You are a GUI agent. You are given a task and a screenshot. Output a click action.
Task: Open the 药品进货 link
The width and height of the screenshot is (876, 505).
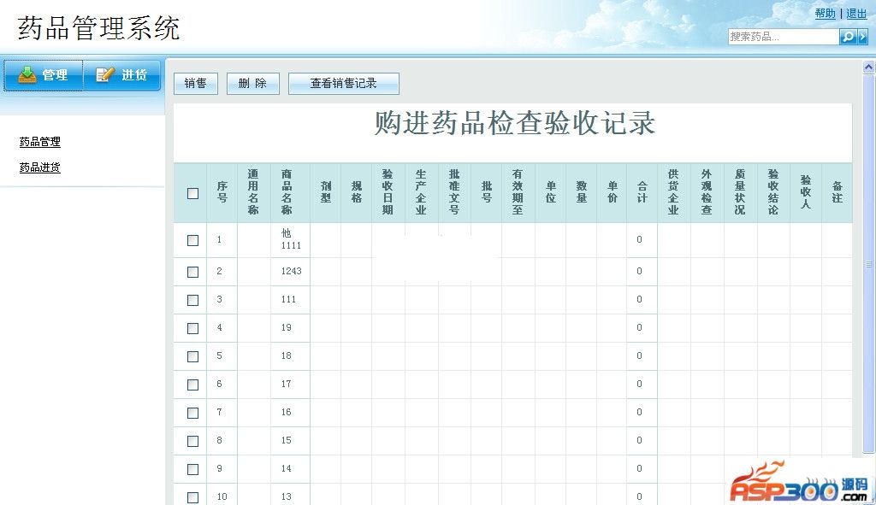(39, 167)
